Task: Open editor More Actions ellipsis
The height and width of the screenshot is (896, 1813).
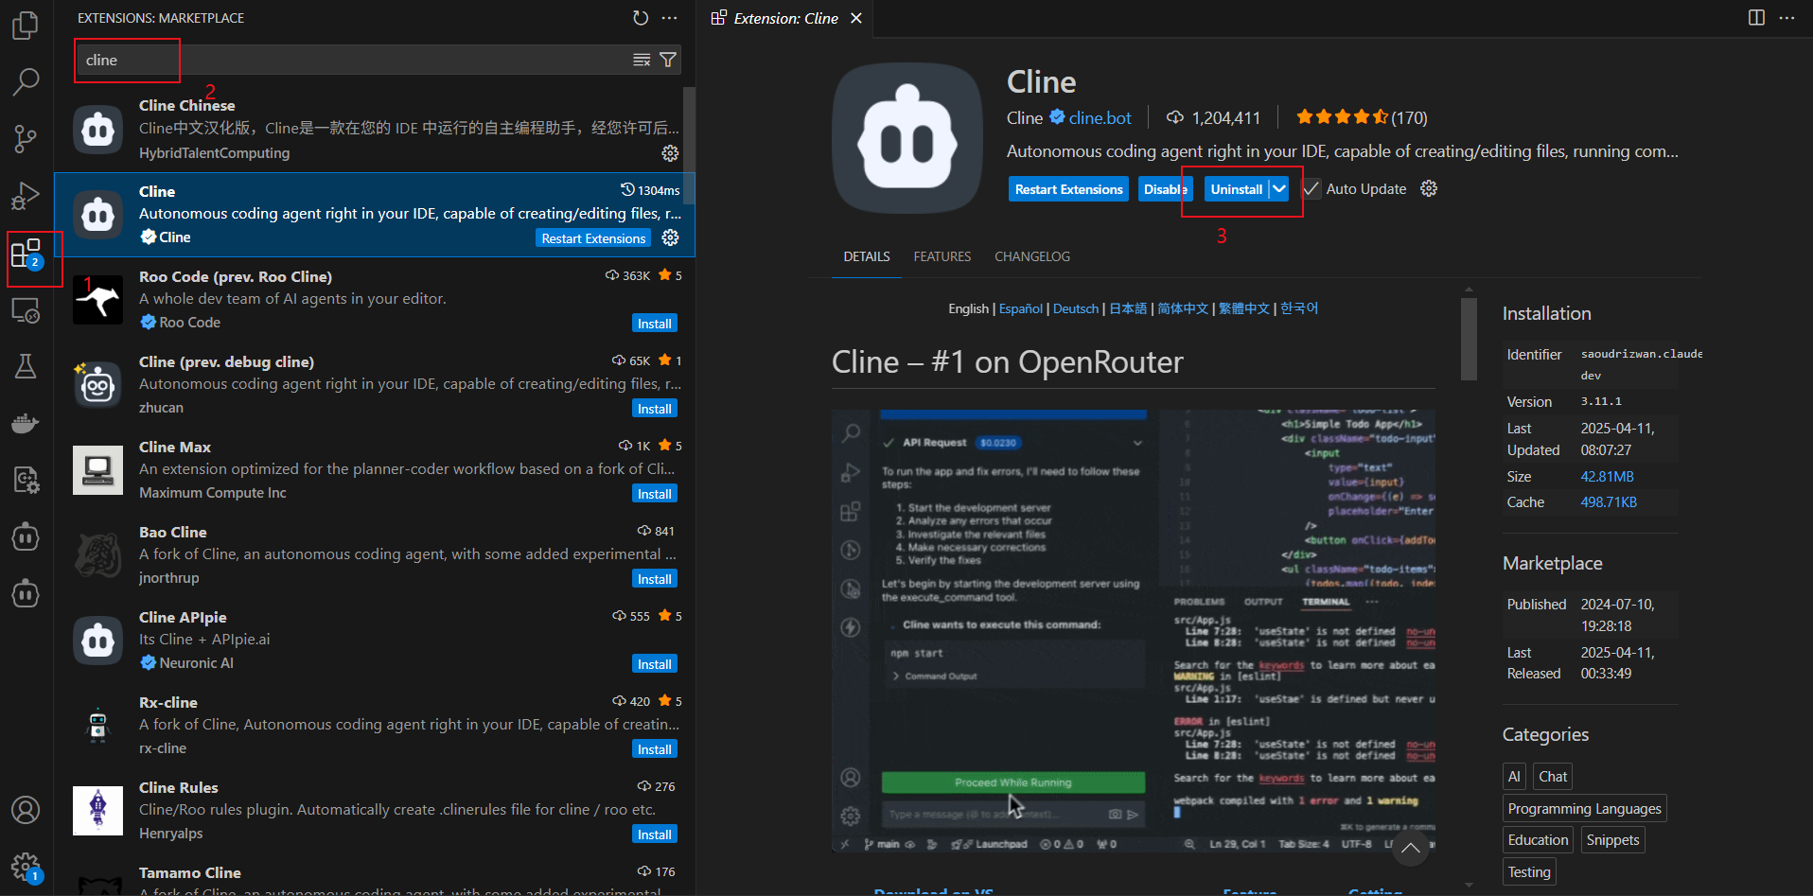Action: [x=1787, y=18]
